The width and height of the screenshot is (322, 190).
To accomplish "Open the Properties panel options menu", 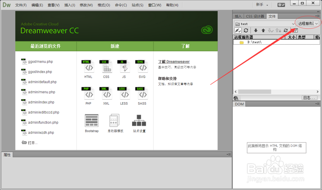I will point(229,155).
